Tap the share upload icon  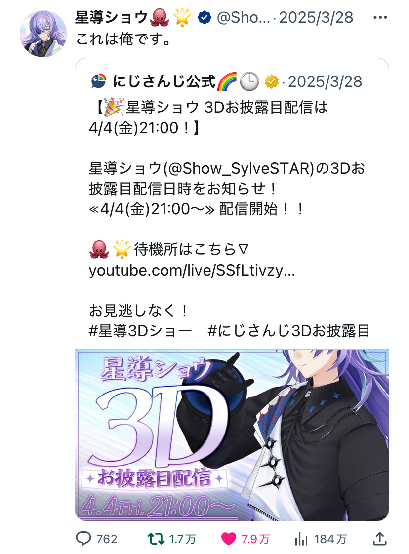pos(380,539)
